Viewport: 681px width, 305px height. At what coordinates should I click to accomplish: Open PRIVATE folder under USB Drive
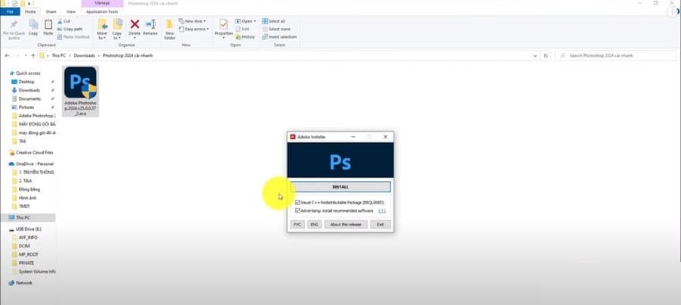point(23,263)
